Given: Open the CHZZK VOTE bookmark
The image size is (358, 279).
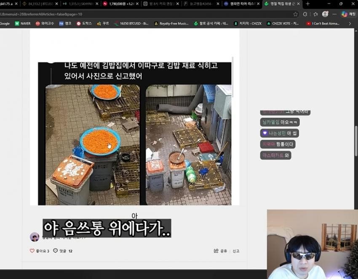Looking at the screenshot, I should tap(283, 24).
